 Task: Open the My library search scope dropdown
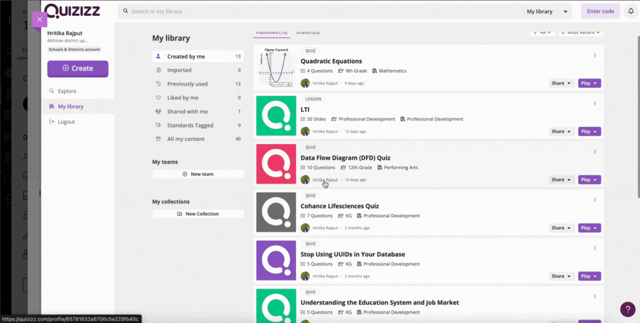click(547, 11)
